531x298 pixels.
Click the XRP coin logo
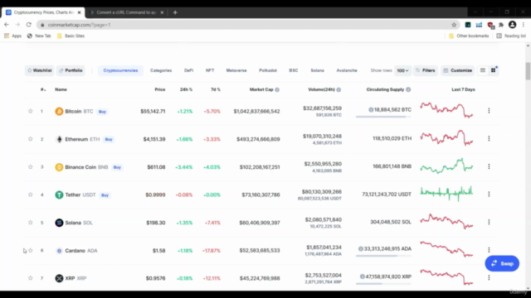[x=59, y=278]
